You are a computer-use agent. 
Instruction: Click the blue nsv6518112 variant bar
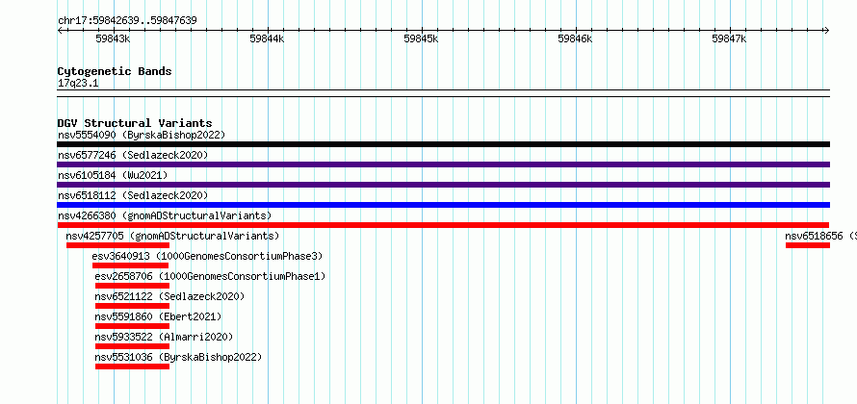click(x=443, y=205)
